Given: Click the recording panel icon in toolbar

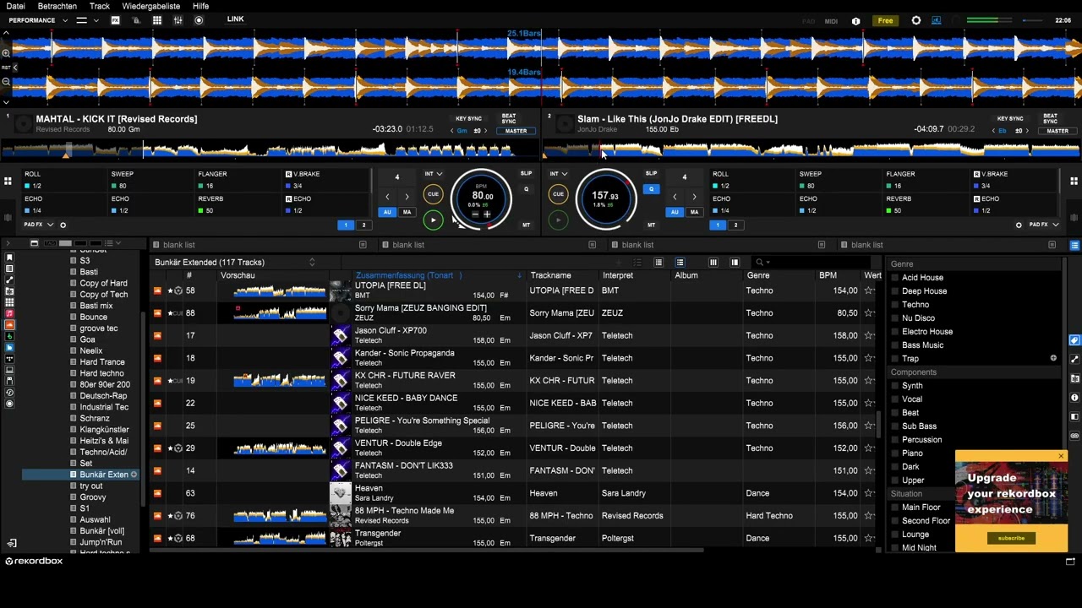Looking at the screenshot, I should coord(199,20).
